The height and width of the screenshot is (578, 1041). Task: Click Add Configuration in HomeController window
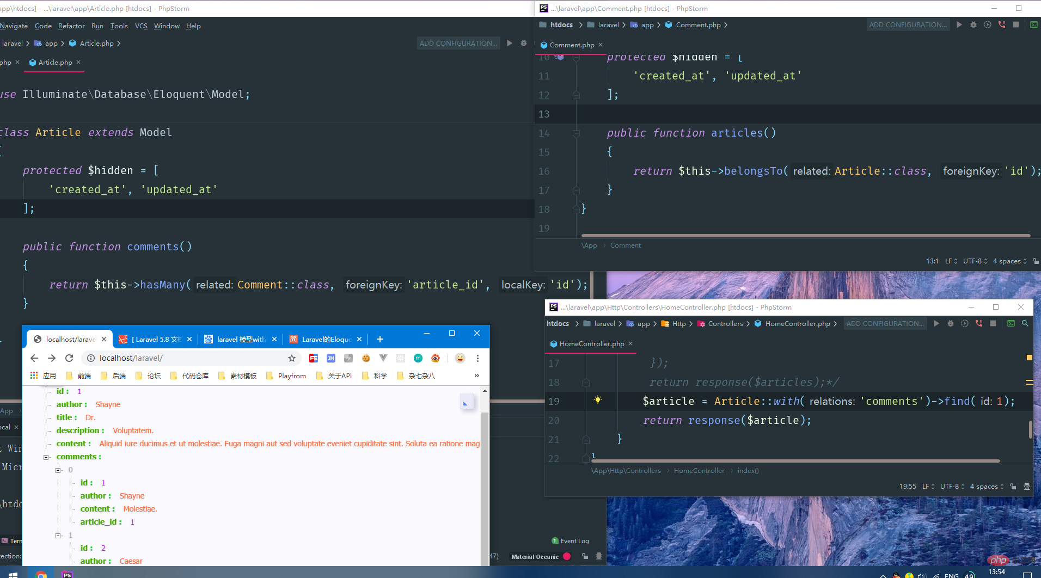pos(885,323)
